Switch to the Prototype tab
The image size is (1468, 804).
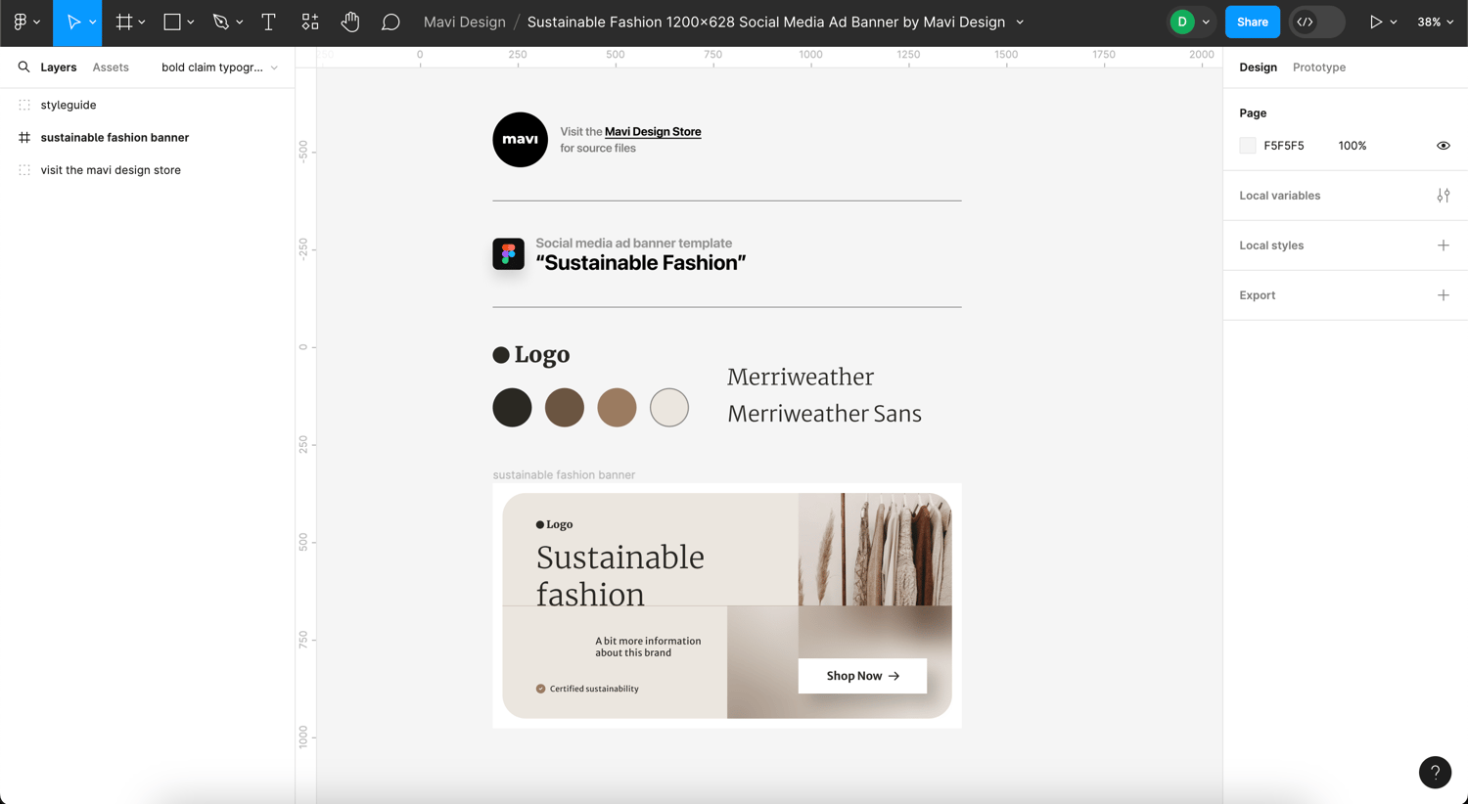tap(1319, 67)
